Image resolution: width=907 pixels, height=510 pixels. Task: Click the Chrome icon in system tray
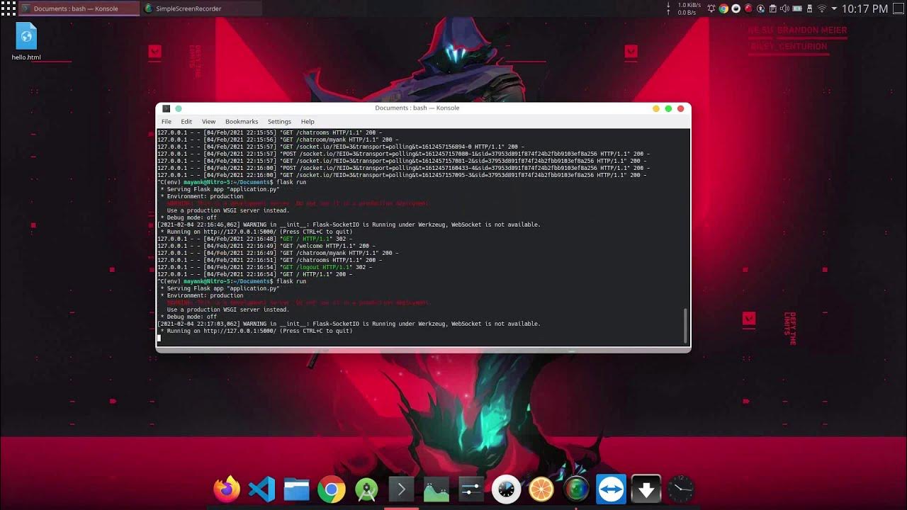click(x=723, y=8)
